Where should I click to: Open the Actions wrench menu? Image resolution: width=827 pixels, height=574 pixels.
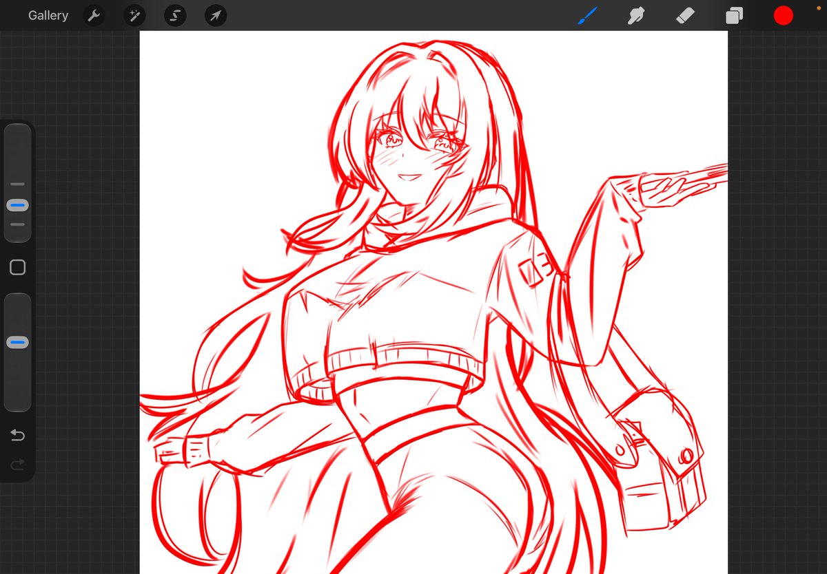(94, 15)
